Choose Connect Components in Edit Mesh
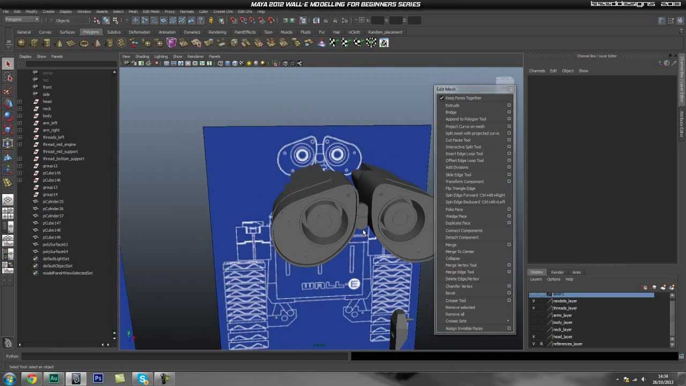 (464, 231)
